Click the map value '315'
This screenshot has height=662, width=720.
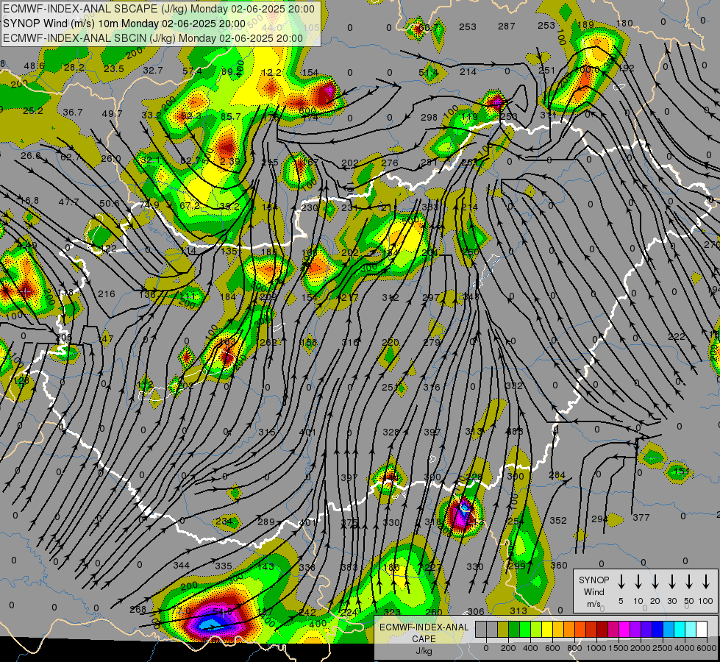pos(266,432)
